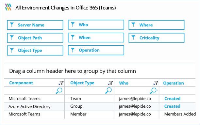The width and height of the screenshot is (200, 125).
Task: Click magnifier icon under Who column
Action: pyautogui.click(x=154, y=91)
